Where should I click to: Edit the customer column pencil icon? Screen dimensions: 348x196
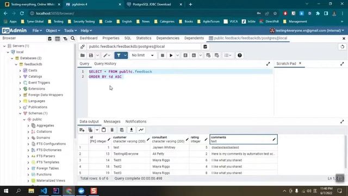coord(148,139)
